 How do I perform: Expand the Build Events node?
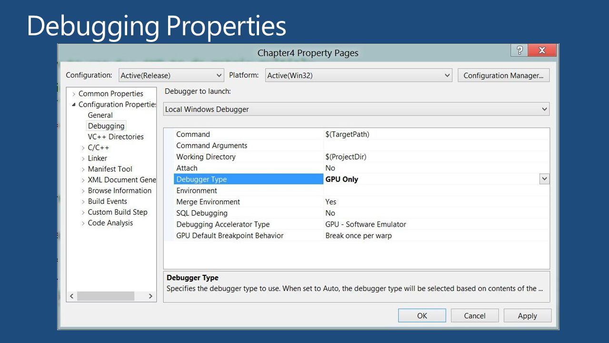click(x=83, y=202)
